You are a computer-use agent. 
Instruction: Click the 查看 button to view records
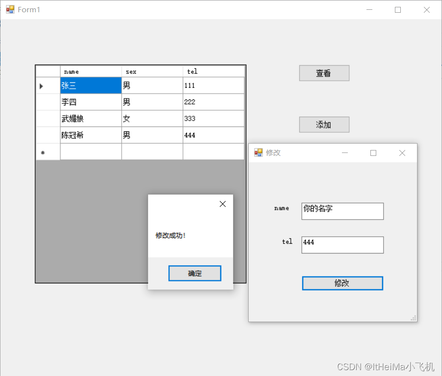324,73
